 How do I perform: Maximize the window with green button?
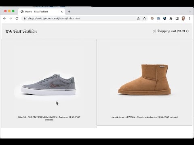click(x=13, y=11)
